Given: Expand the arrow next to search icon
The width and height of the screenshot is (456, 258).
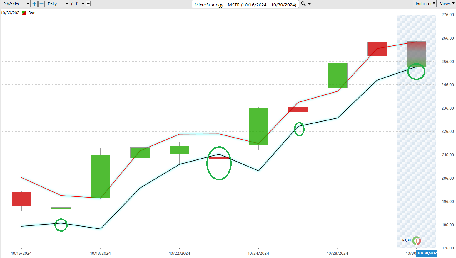Looking at the screenshot, I should point(309,4).
